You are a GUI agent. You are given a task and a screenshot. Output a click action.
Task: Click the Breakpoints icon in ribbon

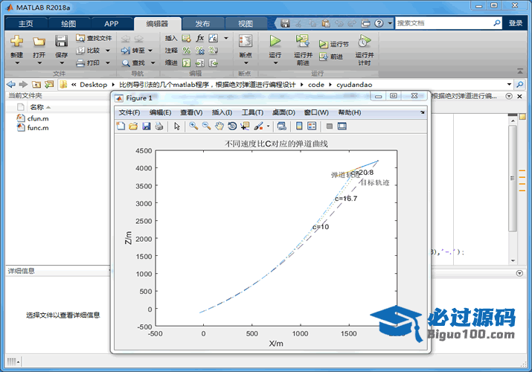coord(246,41)
